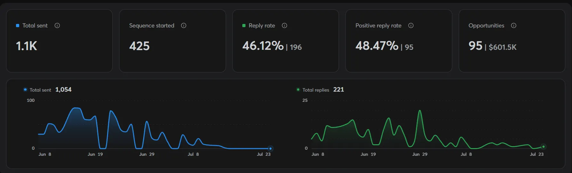
Task: Click the 48.47% positive reply rate value
Action: point(377,46)
